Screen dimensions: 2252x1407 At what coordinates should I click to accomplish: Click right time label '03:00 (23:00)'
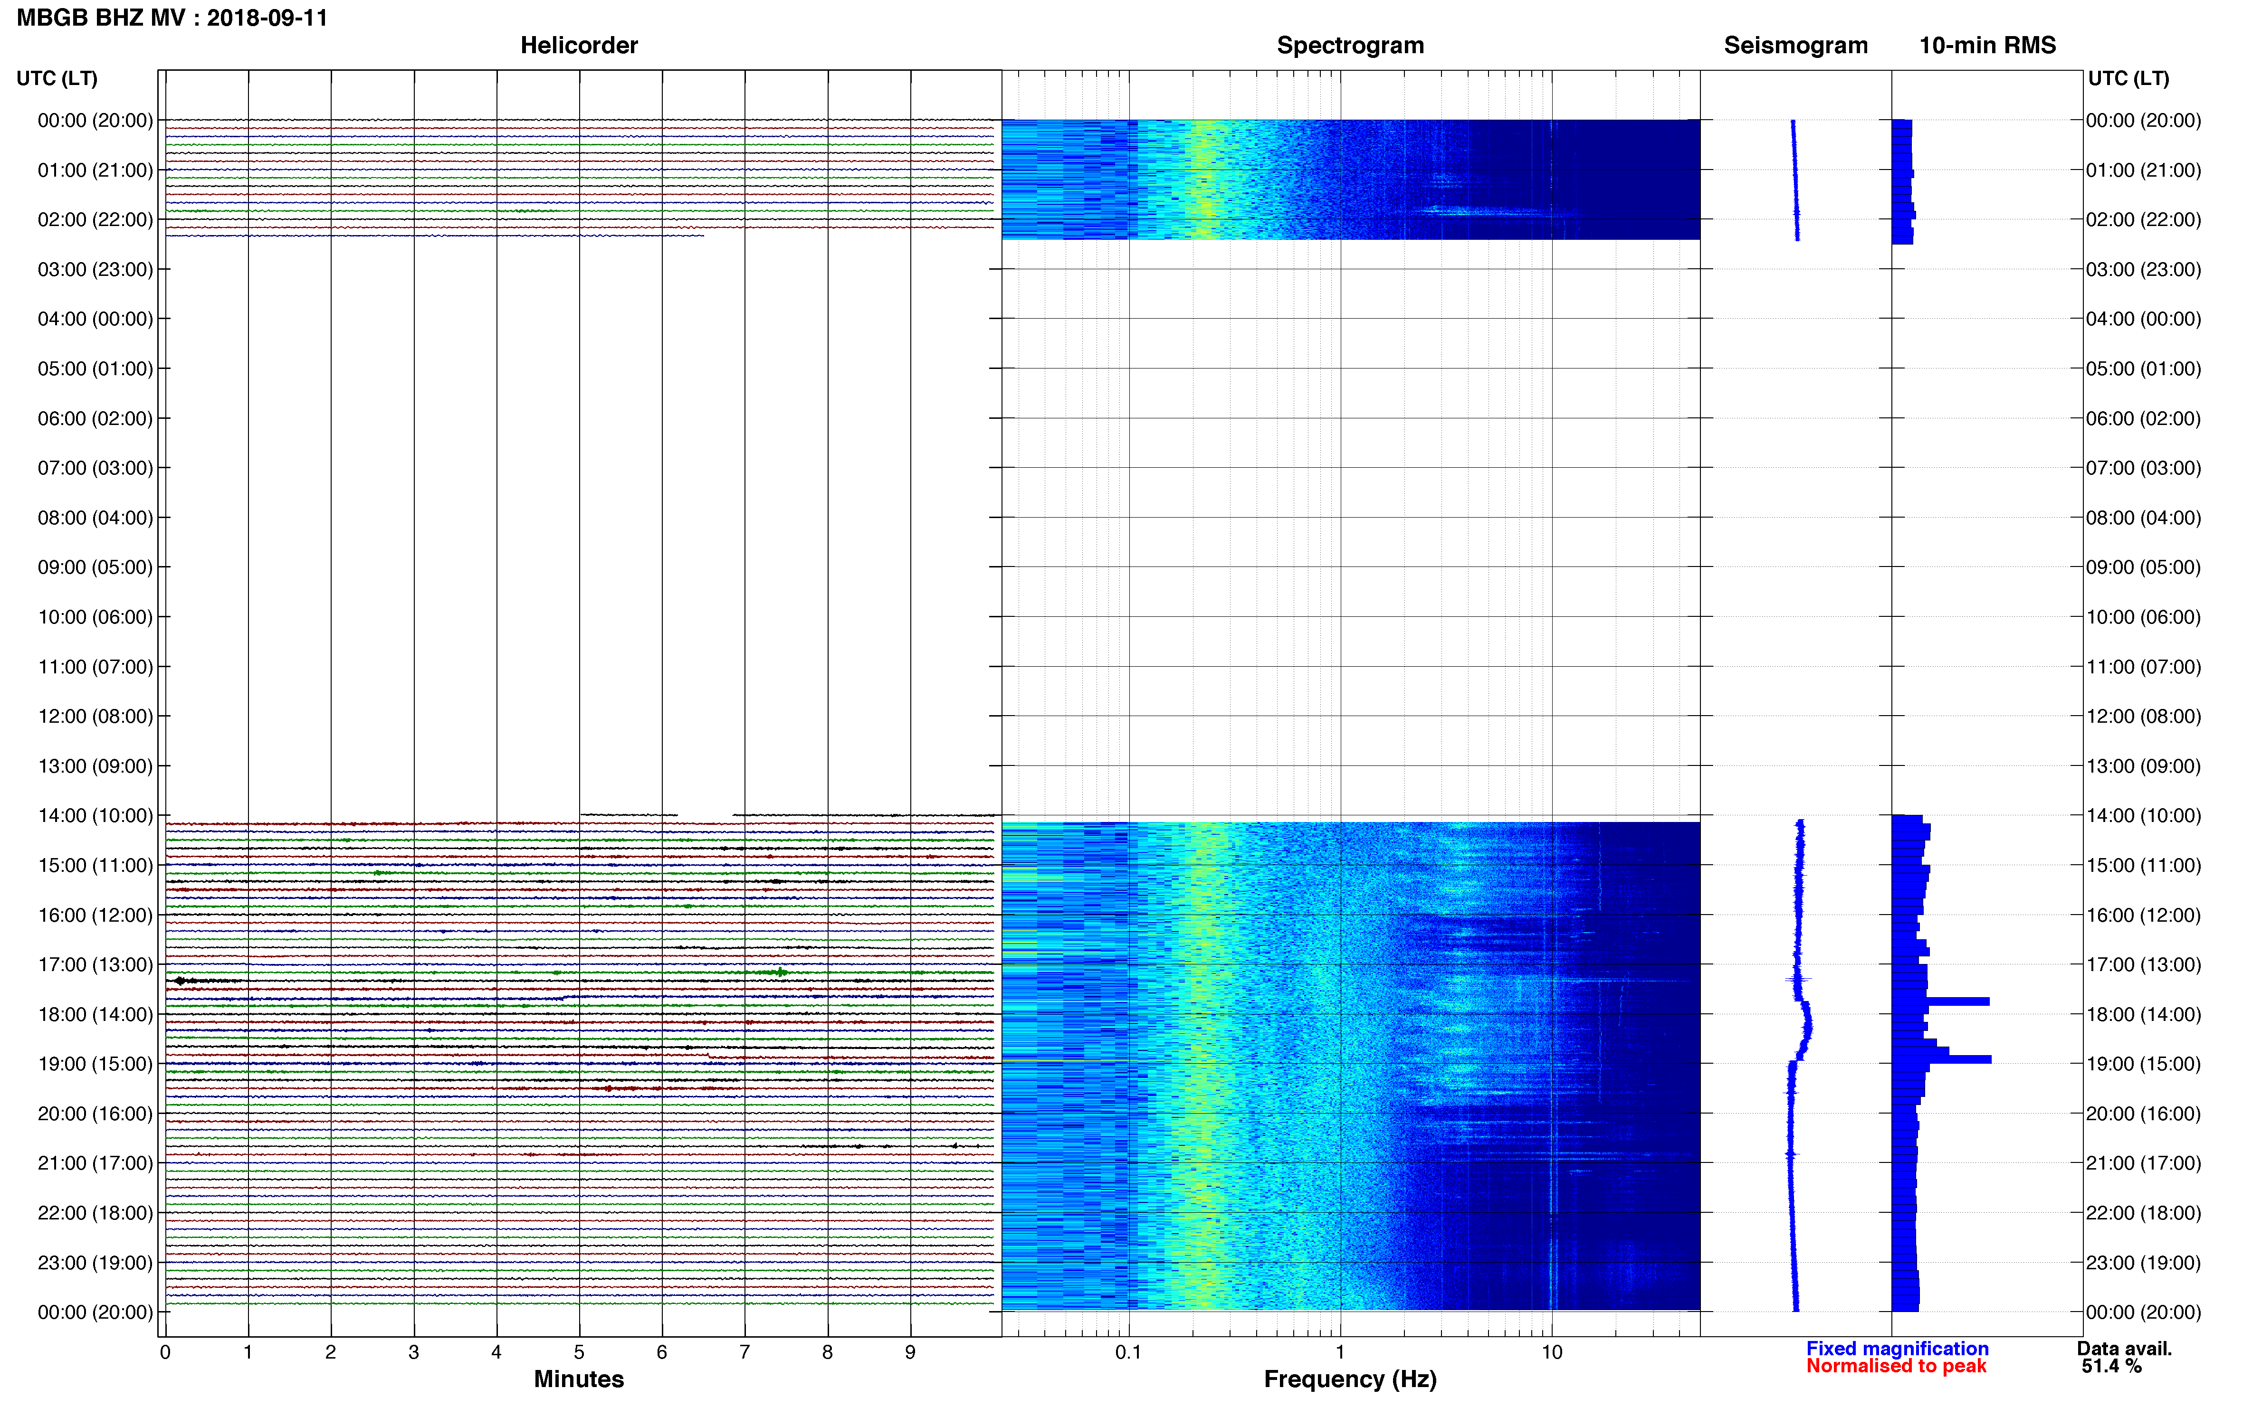(2143, 270)
